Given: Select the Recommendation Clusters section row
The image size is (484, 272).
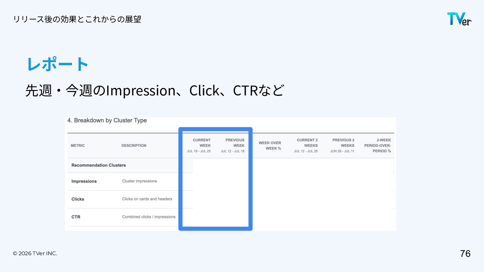Looking at the screenshot, I should [x=130, y=165].
